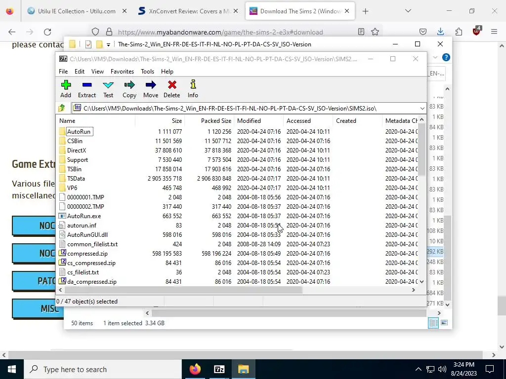Save page to Pocket

click(x=423, y=32)
